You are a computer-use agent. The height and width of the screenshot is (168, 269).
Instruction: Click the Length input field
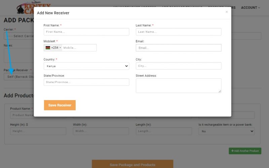point(164,131)
